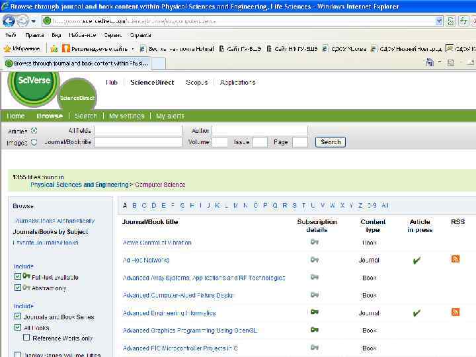Image resolution: width=476 pixels, height=357 pixels.
Task: Click the ScienceDirect green circle logo
Action: tap(77, 95)
